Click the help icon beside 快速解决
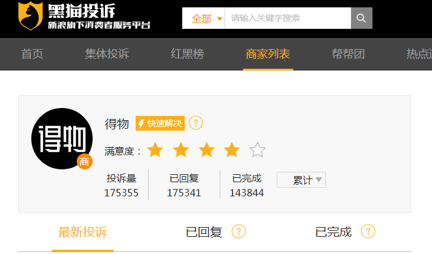432x254 pixels. tap(196, 123)
